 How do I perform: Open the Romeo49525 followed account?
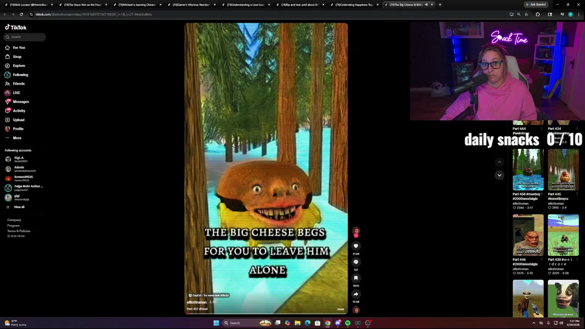pyautogui.click(x=19, y=178)
